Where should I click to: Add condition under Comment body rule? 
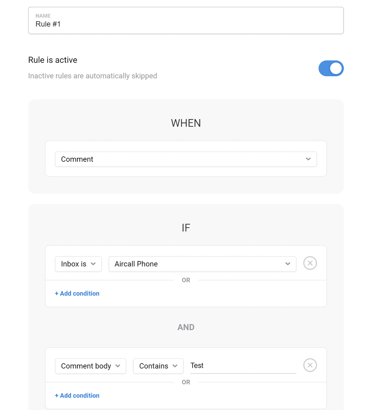pos(77,395)
